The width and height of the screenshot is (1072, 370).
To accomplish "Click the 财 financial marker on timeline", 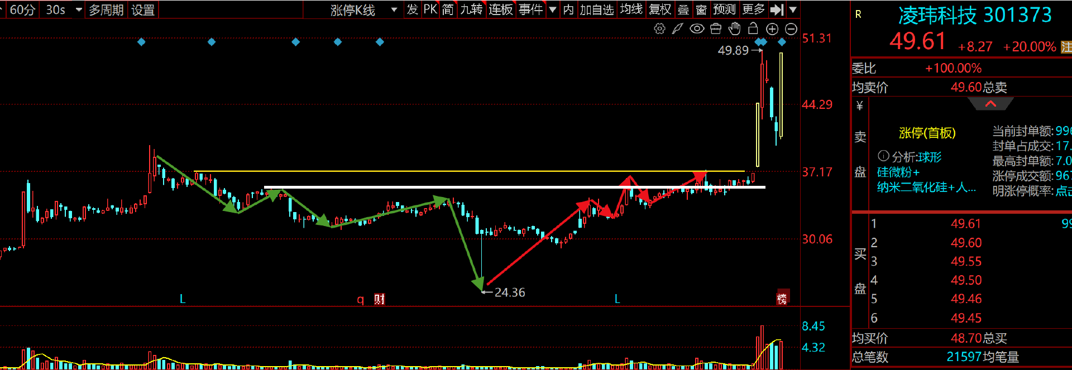I will (x=379, y=299).
